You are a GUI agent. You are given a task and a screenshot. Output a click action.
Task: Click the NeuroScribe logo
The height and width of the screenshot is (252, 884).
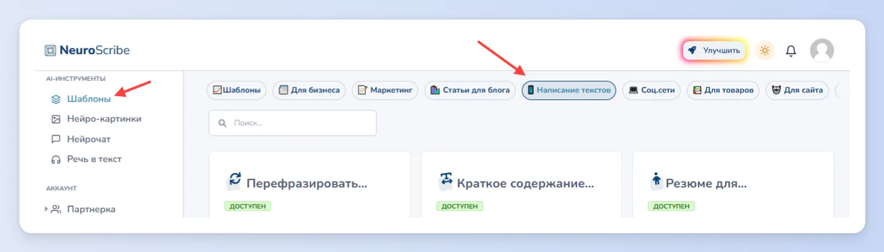[87, 51]
